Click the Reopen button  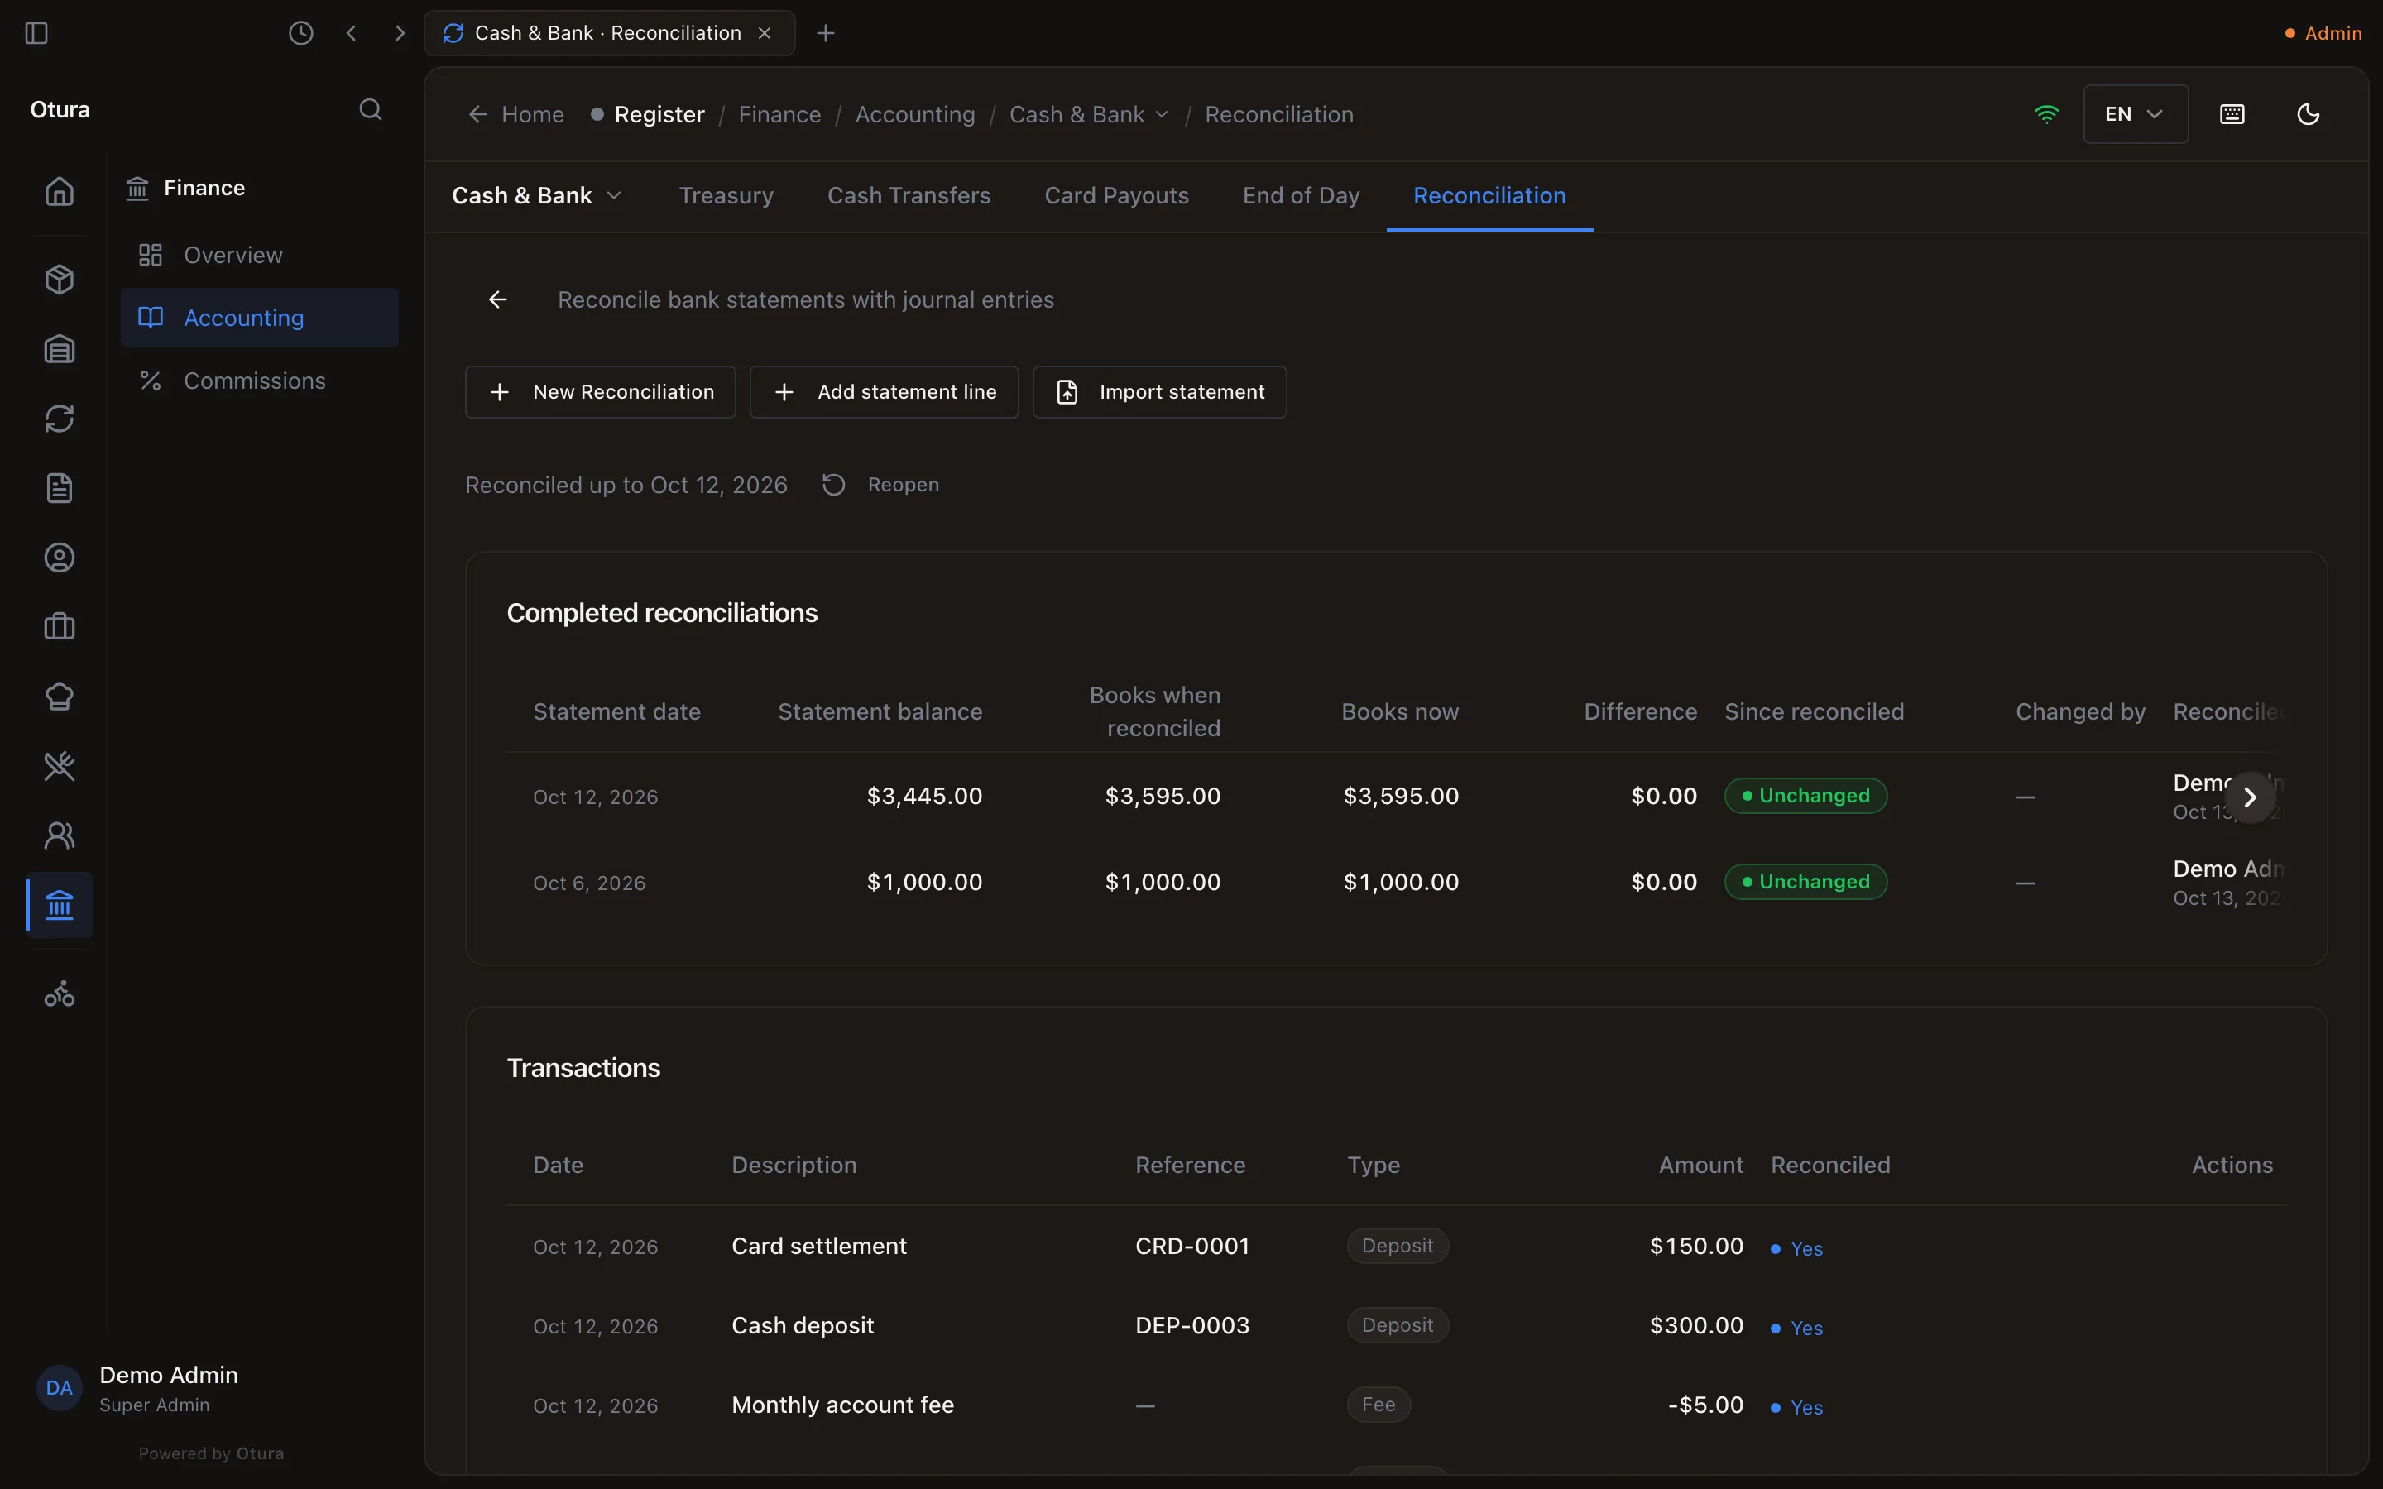[881, 485]
